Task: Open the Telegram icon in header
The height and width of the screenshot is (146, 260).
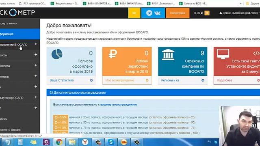Action: tap(149, 13)
